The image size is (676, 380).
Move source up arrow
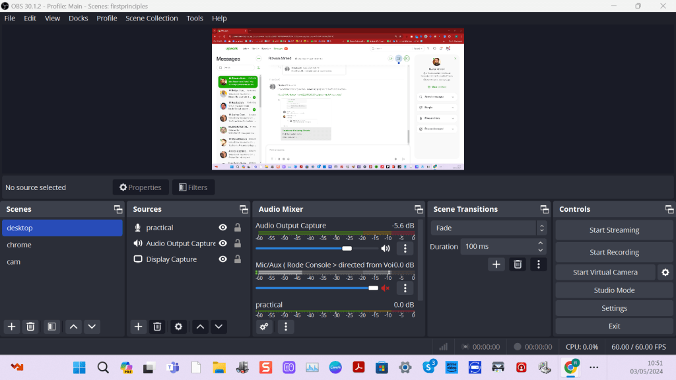[x=201, y=327]
